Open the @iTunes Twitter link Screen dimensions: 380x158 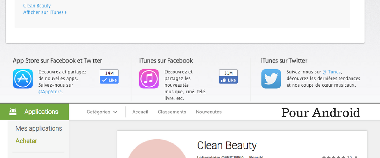[332, 72]
